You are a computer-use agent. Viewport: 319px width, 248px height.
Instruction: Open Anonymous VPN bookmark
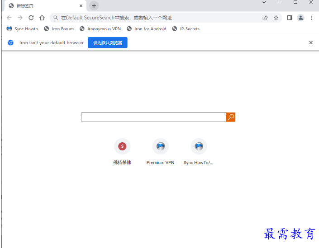point(100,29)
